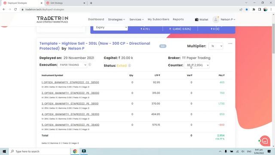The width and height of the screenshot is (275, 155).
Task: Open the three-dots strategy options menu
Action: click(230, 43)
